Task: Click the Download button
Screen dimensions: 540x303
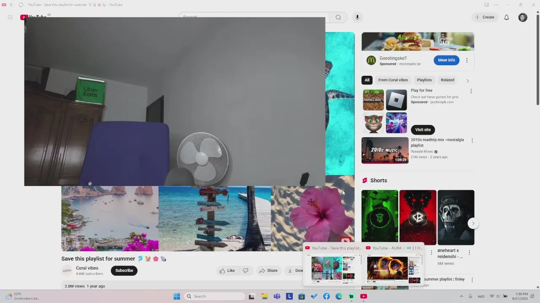Action: coord(295,271)
